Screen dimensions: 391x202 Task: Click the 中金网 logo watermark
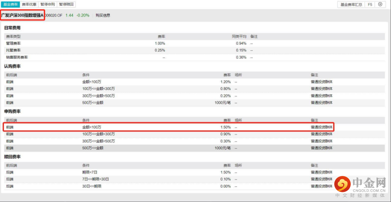(x=360, y=185)
